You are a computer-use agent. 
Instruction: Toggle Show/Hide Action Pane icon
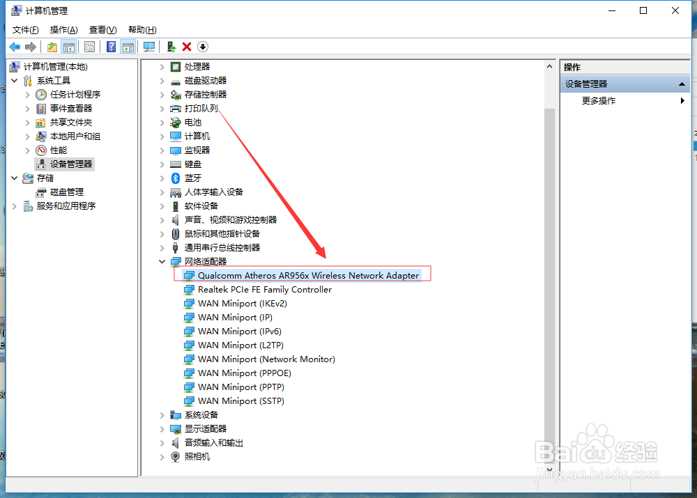(128, 47)
